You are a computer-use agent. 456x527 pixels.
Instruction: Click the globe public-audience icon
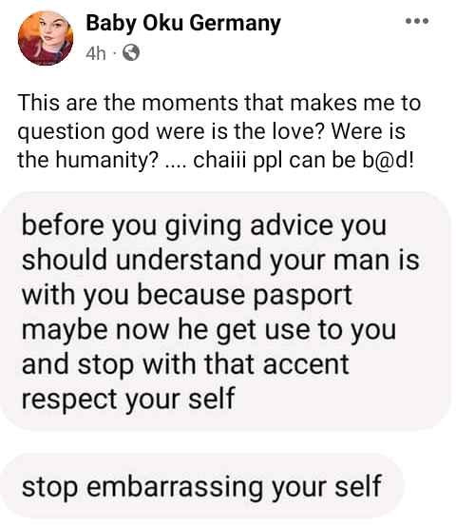[x=131, y=52]
